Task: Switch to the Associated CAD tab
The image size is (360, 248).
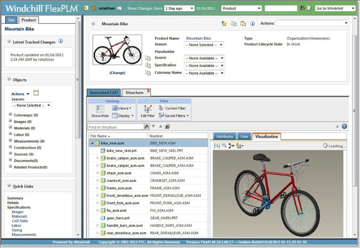Action: click(x=103, y=92)
